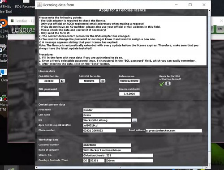
Task: Close the Licensing data form window
Action: coord(204,5)
